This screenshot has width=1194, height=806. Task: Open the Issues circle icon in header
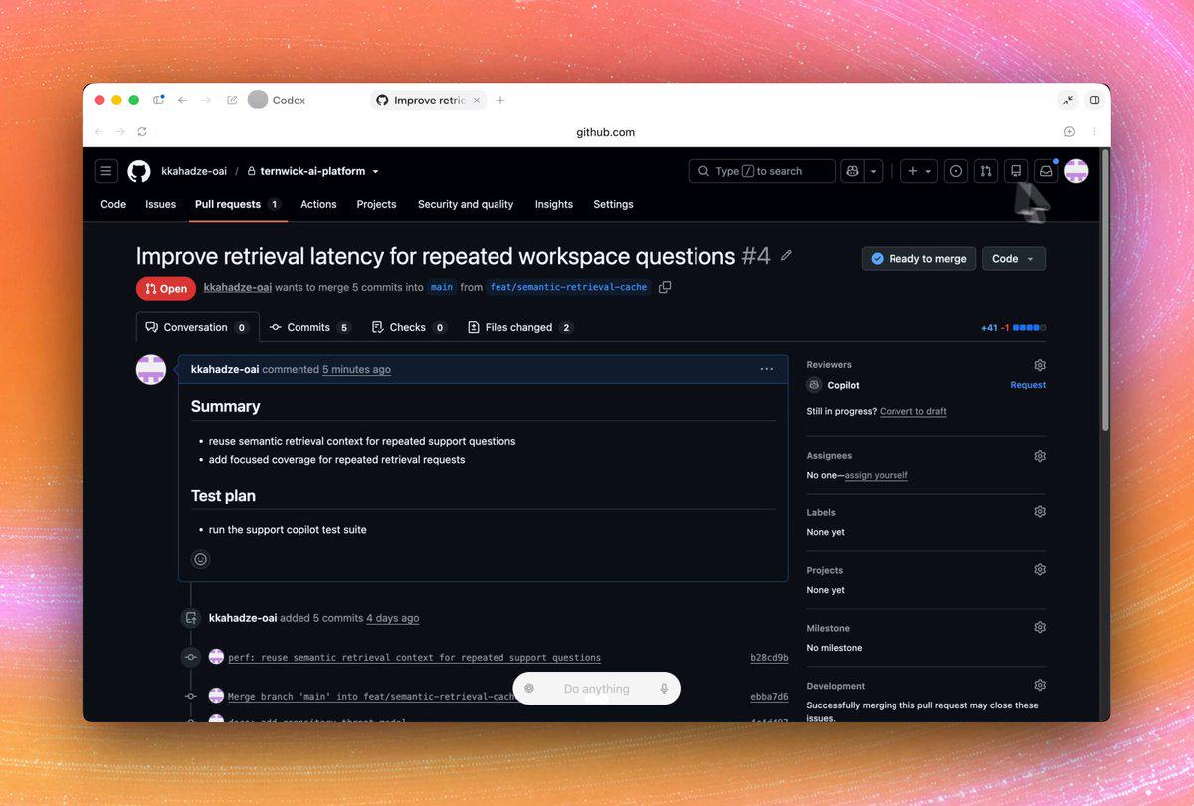(x=956, y=171)
